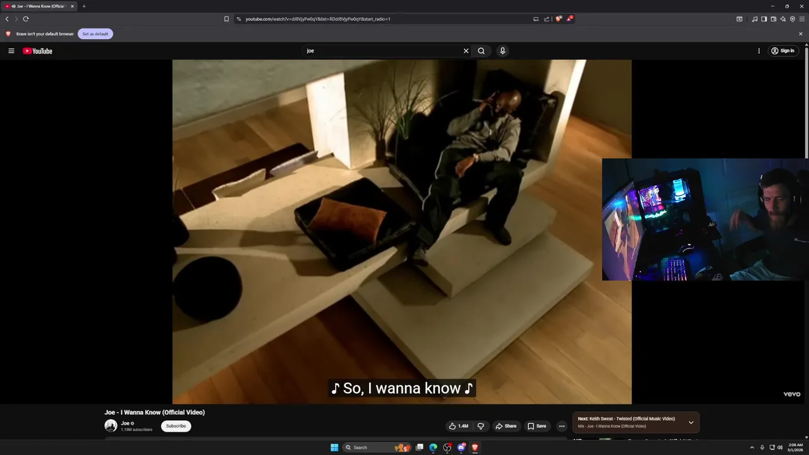The height and width of the screenshot is (455, 809).
Task: Sign in to YouTube
Action: [x=782, y=51]
